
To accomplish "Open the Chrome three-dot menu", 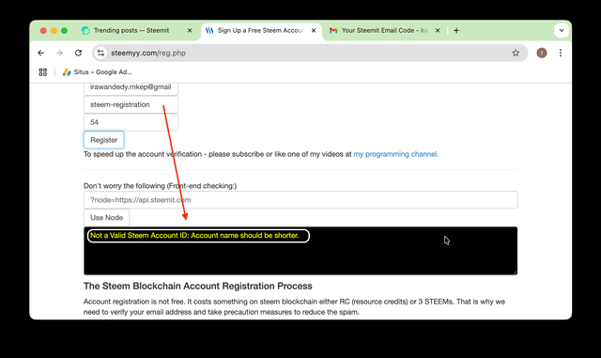I will (561, 53).
